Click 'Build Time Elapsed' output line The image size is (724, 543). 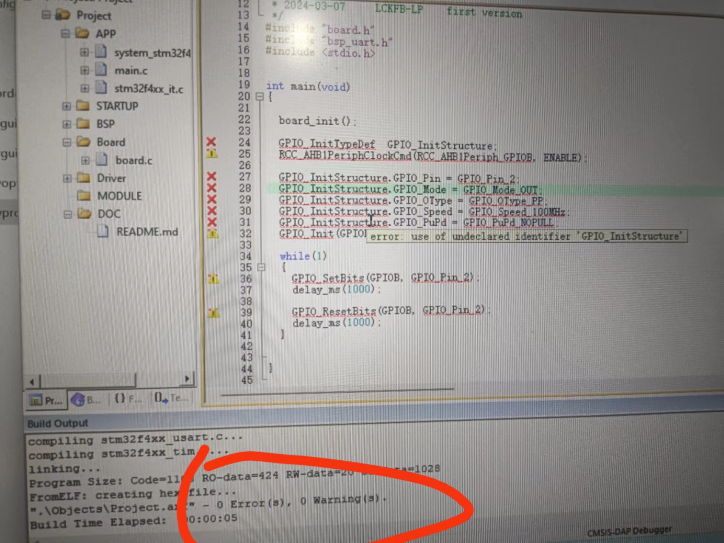133,520
